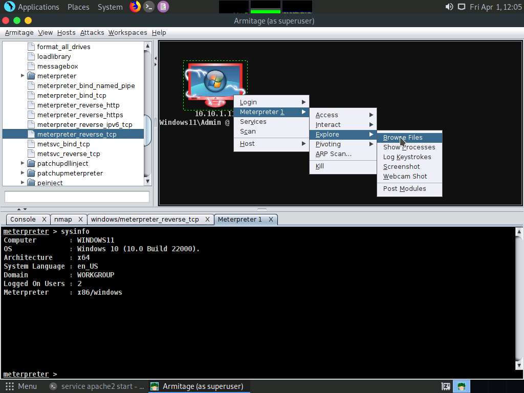This screenshot has width=524, height=393.
Task: Select Log Keystrokes menu entry
Action: tap(407, 157)
